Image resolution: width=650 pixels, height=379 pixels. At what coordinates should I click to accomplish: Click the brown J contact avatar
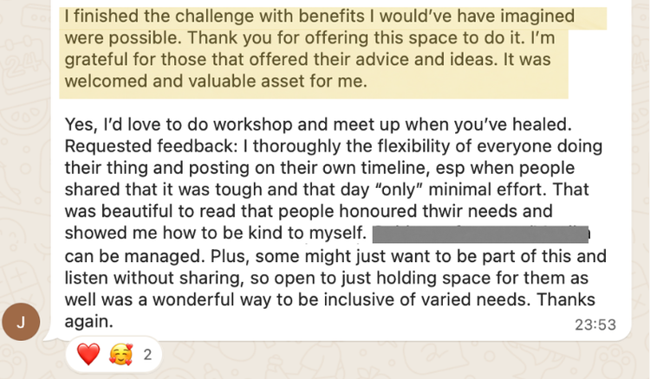click(x=21, y=321)
